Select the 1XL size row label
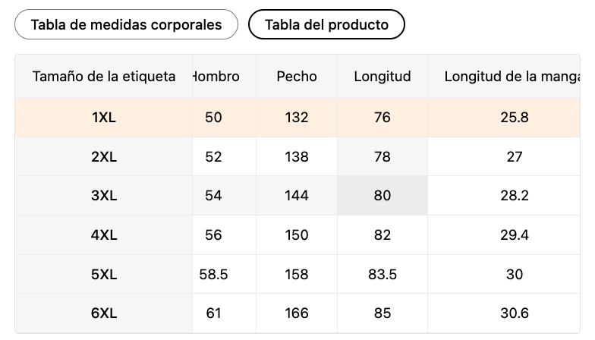The height and width of the screenshot is (340, 595). 103,117
